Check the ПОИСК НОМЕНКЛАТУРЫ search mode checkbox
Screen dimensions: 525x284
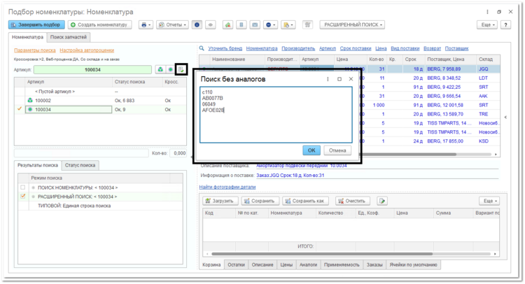(23, 187)
